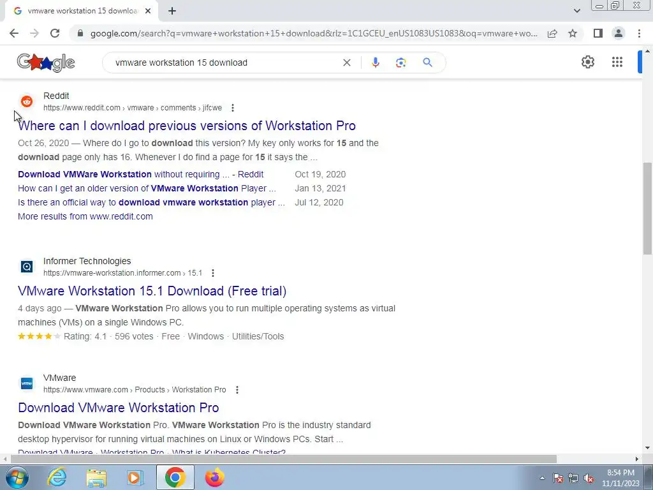Open Windows Media Player from the taskbar
The width and height of the screenshot is (653, 490).
pos(135,477)
